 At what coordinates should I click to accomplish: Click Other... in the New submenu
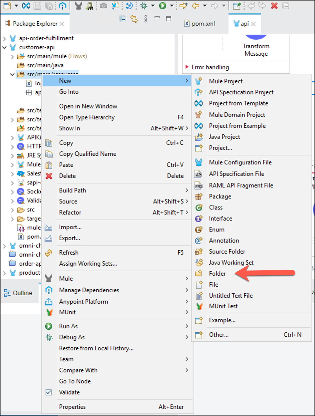[252, 335]
